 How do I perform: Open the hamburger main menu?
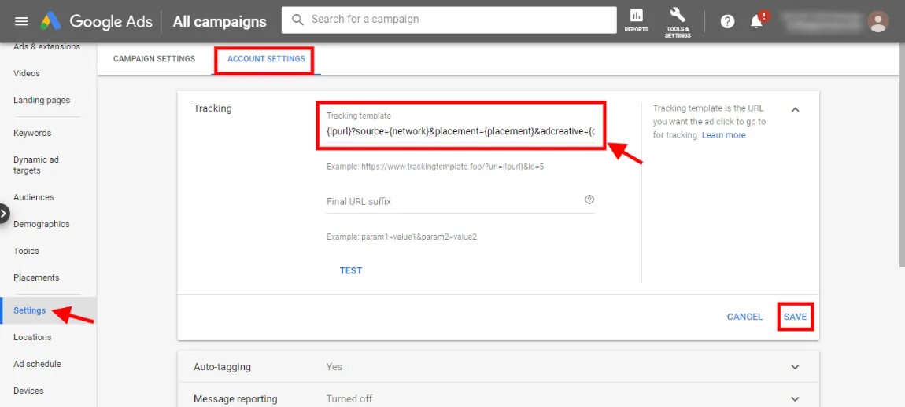click(x=21, y=22)
